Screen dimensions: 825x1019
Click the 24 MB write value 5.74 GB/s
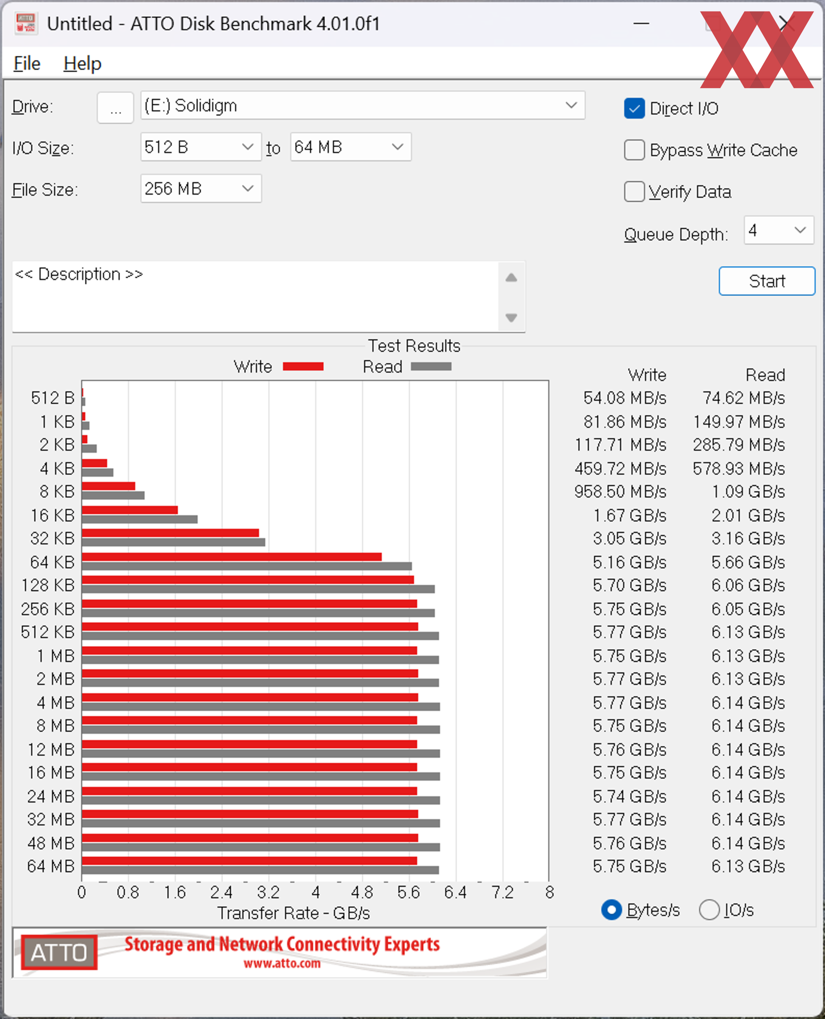pos(629,796)
